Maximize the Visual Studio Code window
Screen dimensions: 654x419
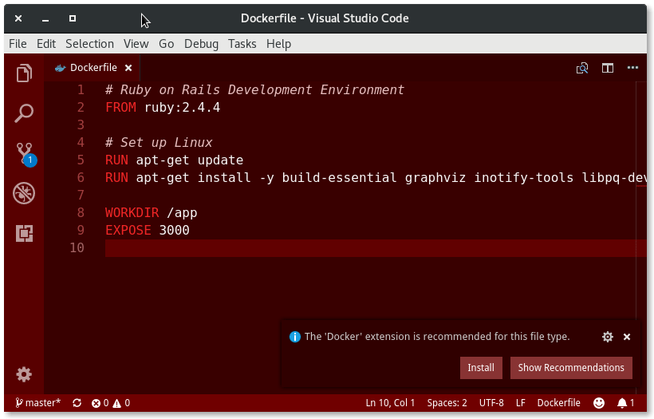(x=72, y=18)
